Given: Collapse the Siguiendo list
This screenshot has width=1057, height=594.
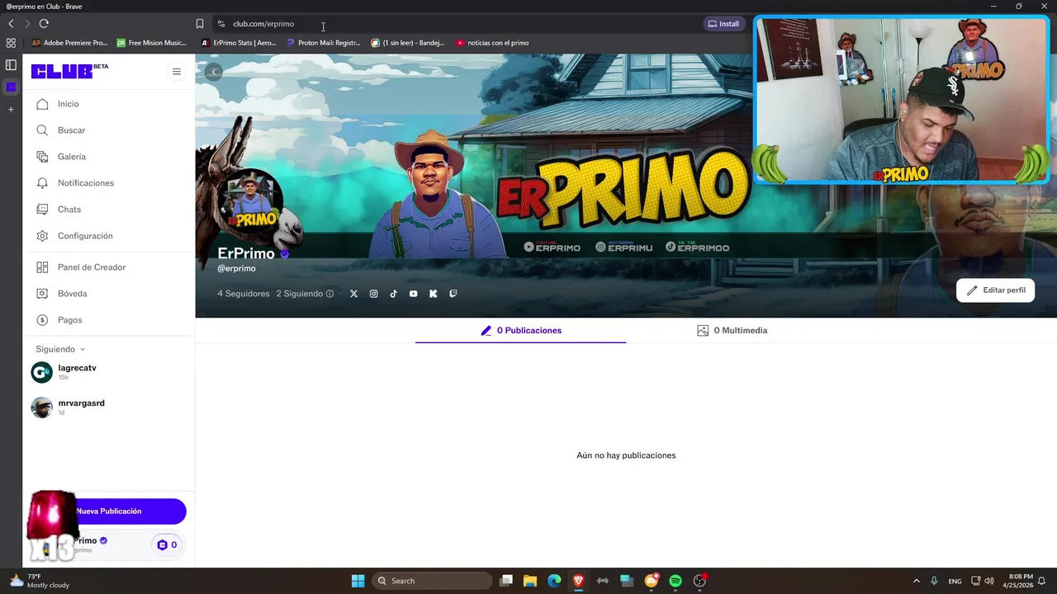Looking at the screenshot, I should (60, 349).
